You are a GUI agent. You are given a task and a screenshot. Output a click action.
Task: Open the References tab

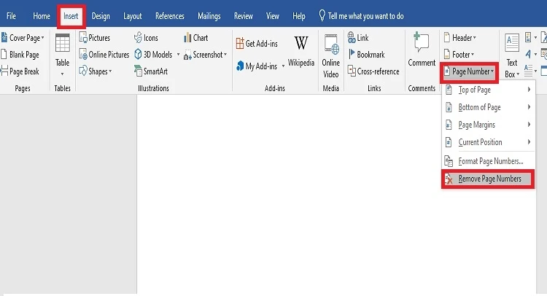pyautogui.click(x=170, y=16)
